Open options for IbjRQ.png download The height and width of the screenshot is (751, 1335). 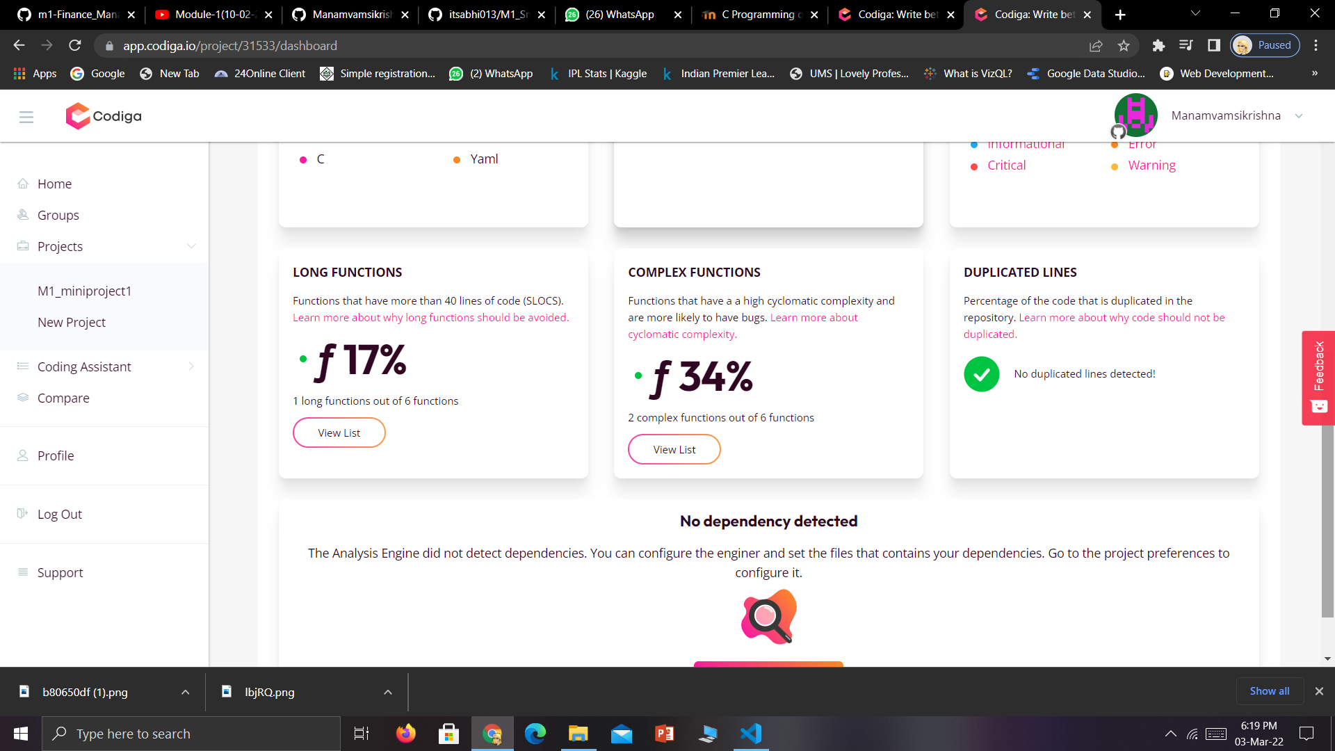[x=388, y=692]
